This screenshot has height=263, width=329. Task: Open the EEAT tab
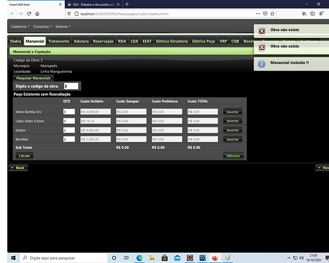coord(147,42)
